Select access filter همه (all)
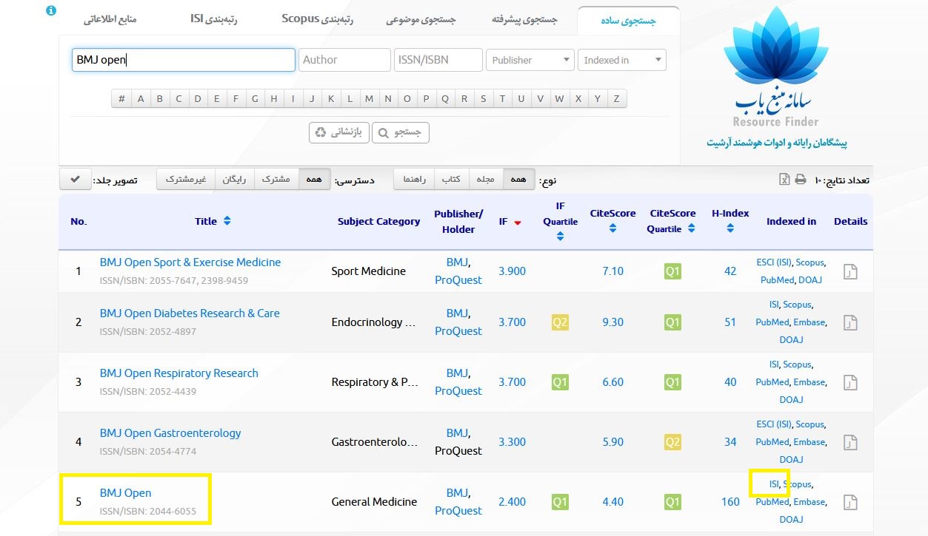 click(313, 180)
